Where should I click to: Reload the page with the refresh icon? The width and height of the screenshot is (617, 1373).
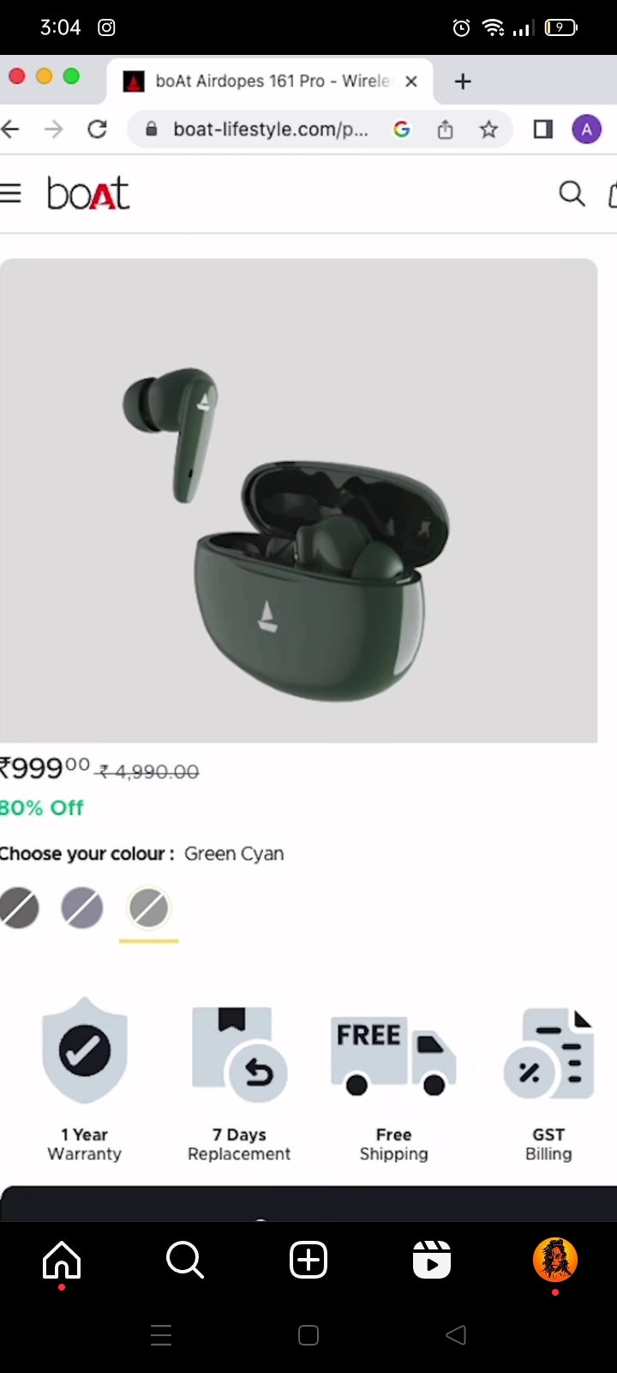[98, 130]
